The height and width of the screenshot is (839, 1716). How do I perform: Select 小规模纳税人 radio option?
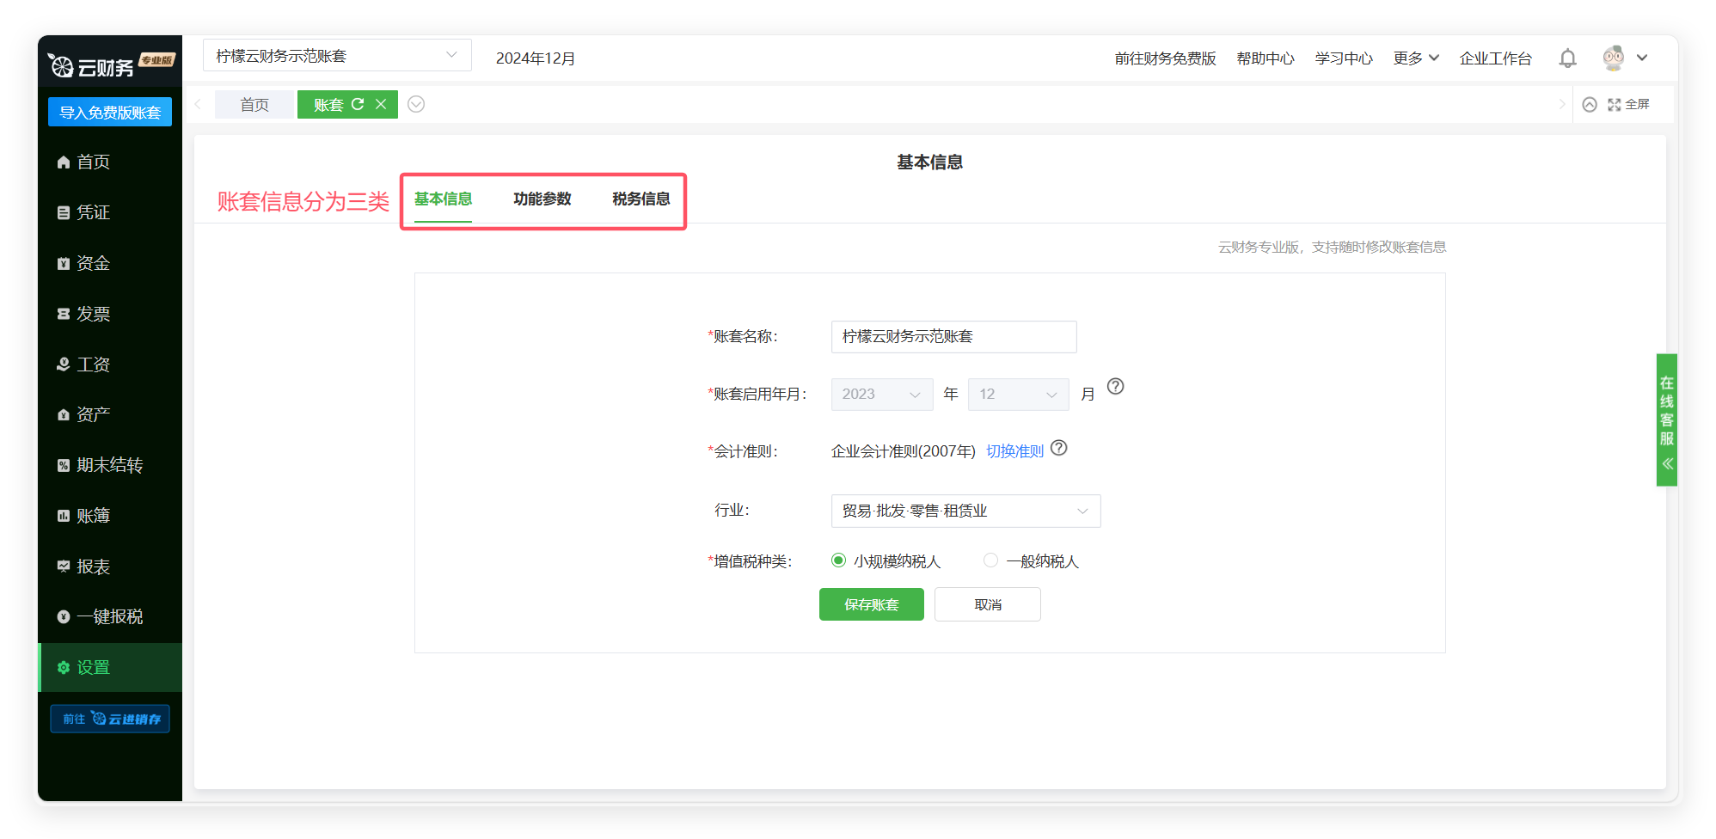click(839, 560)
